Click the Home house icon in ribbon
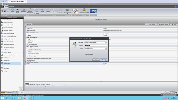 [2, 11]
